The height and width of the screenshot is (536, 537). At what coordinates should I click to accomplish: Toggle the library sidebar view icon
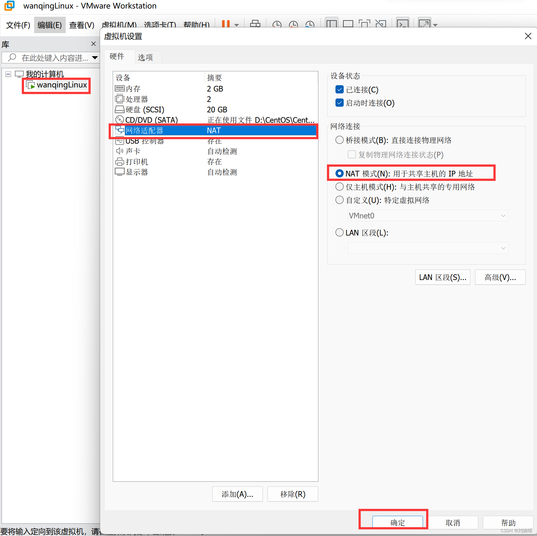(x=332, y=24)
